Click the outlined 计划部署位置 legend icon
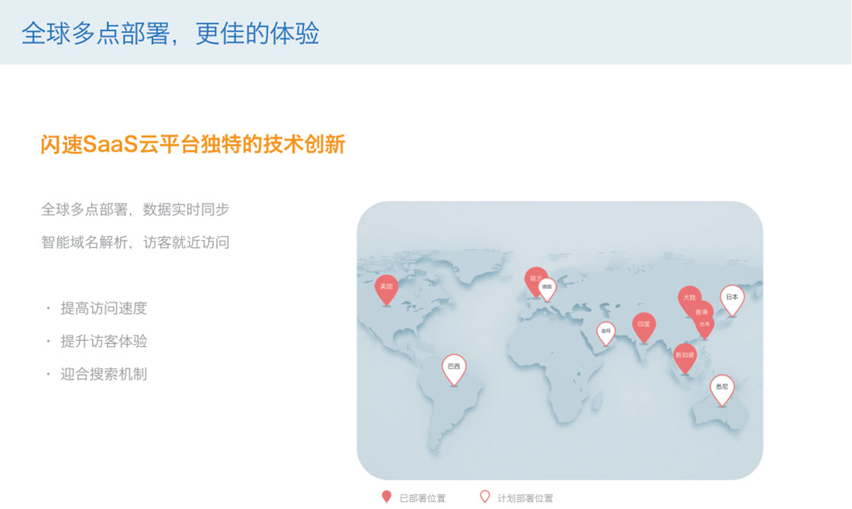 485,497
